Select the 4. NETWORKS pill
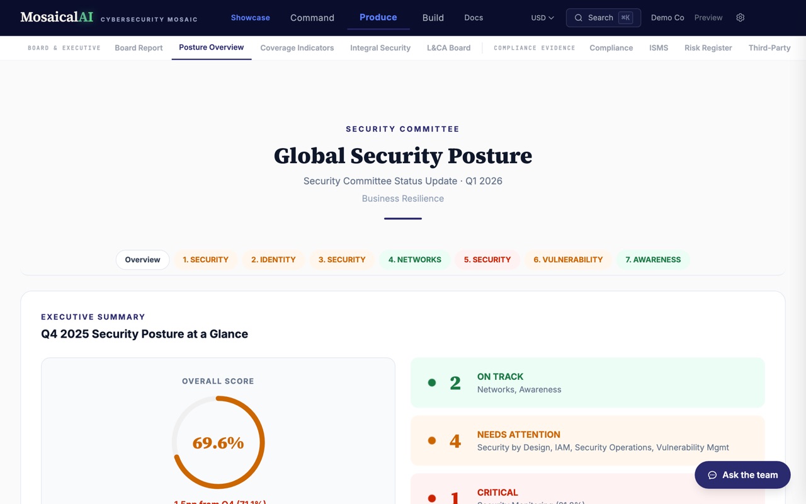The height and width of the screenshot is (504, 806). click(415, 260)
